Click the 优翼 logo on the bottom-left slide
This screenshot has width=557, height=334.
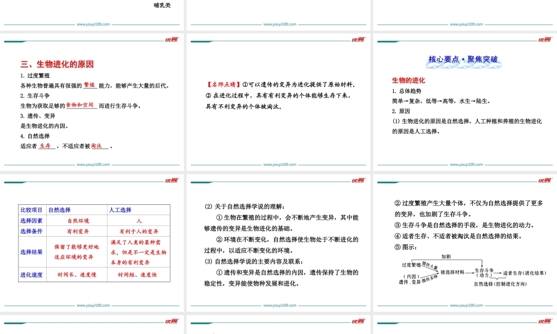173,322
